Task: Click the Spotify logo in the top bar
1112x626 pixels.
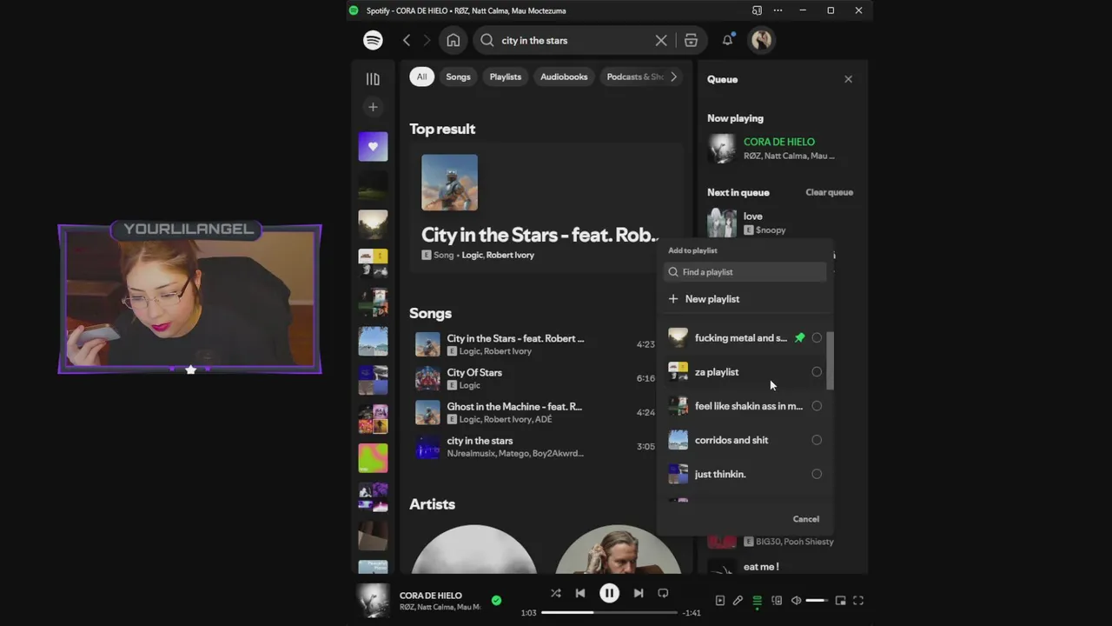Action: (x=373, y=40)
